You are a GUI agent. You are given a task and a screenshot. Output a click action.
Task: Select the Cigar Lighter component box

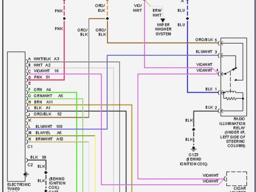coord(237,178)
